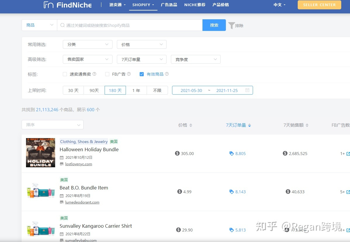The height and width of the screenshot is (242, 350).
Task: Open the lumedeodorant.com store link
Action: (82, 202)
